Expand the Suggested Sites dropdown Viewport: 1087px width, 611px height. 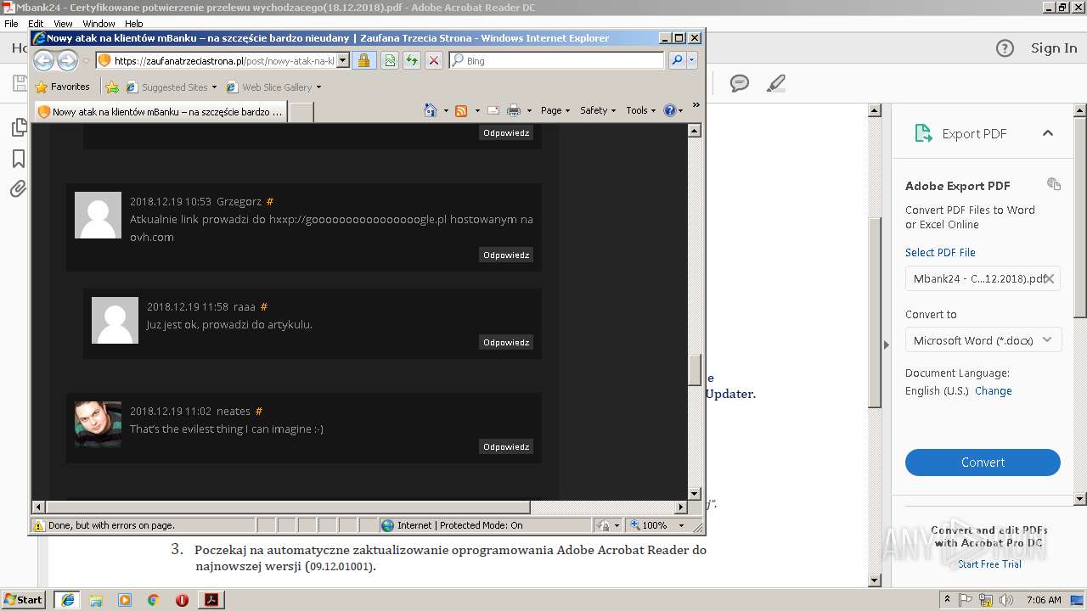(214, 87)
